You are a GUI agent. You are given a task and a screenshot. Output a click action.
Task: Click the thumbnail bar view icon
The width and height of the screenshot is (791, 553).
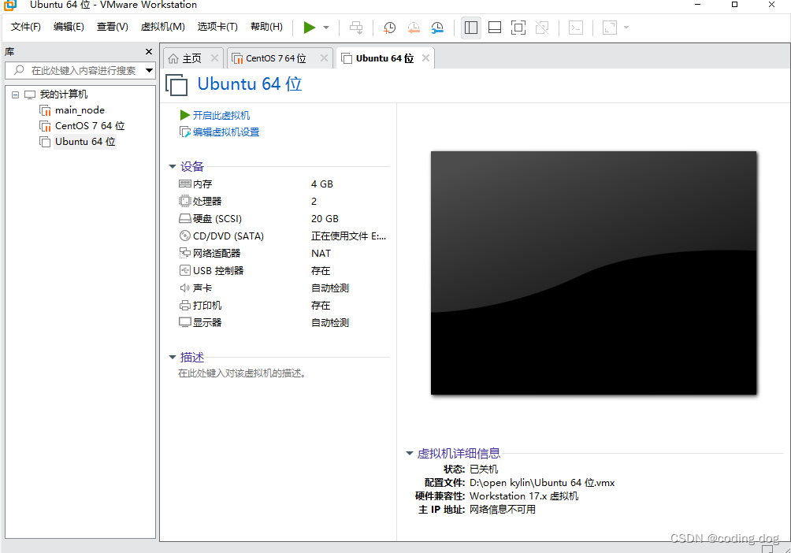click(494, 28)
